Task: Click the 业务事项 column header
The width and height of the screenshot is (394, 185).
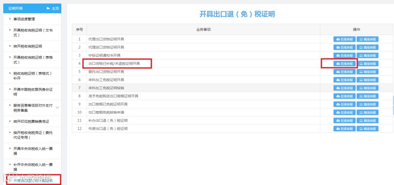Action: 203,30
